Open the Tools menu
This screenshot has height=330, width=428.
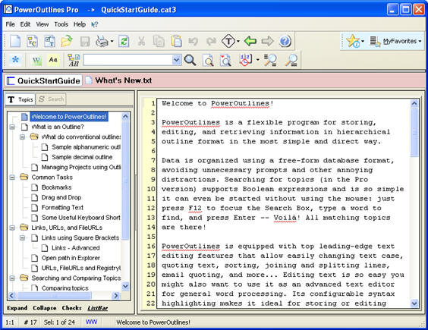(61, 24)
